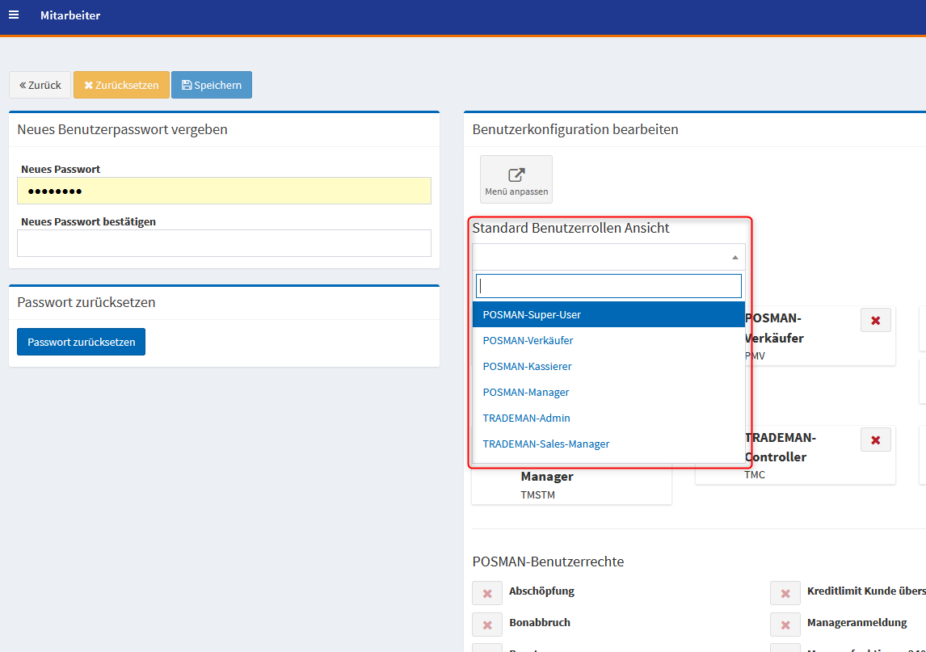Open the hamburger navigation menu
The image size is (926, 652).
[14, 15]
